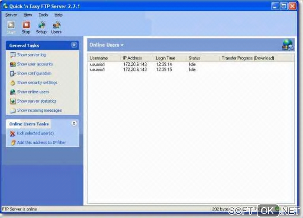The width and height of the screenshot is (303, 218).
Task: Maximize the FTP Server window
Action: click(x=284, y=6)
